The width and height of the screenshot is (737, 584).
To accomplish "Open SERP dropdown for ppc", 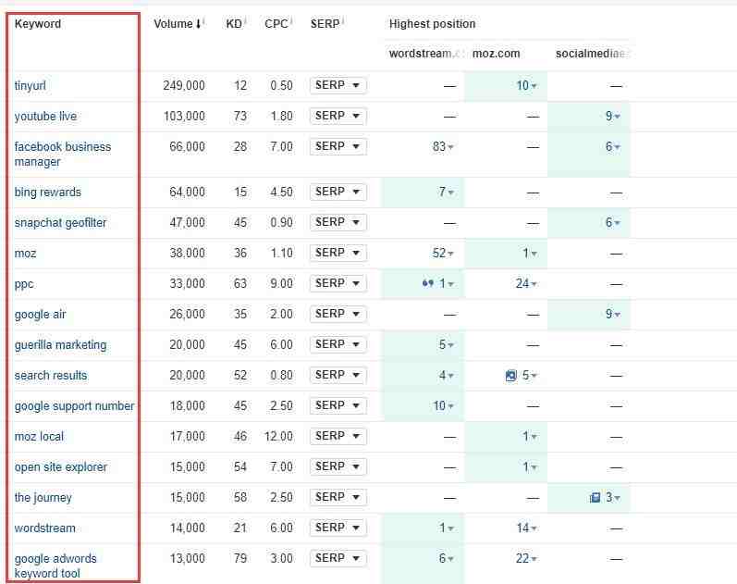I will click(x=338, y=283).
